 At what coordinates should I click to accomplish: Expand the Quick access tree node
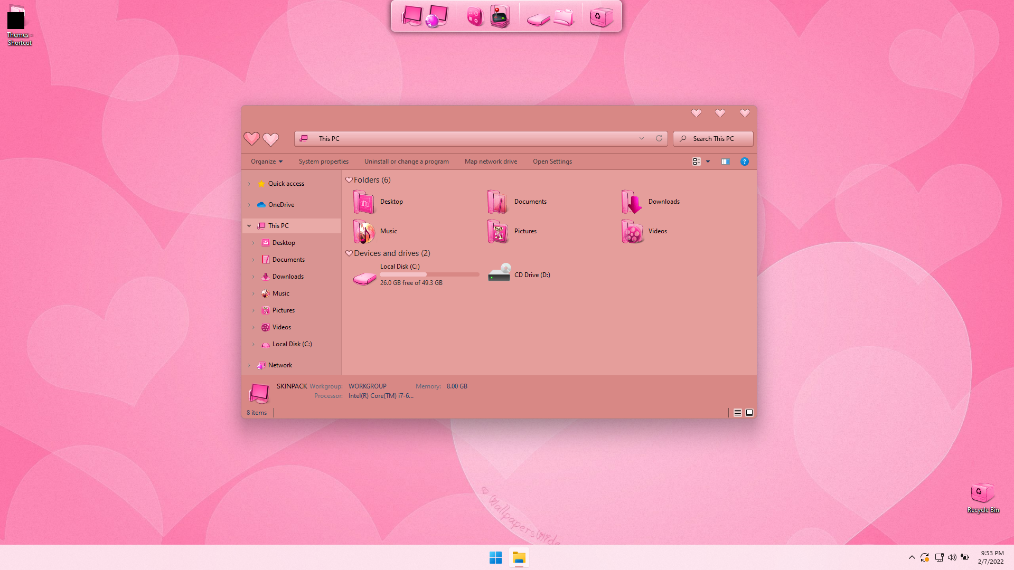(x=249, y=184)
